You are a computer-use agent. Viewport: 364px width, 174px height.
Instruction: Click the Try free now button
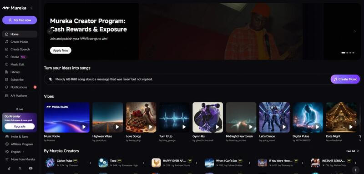point(20,20)
